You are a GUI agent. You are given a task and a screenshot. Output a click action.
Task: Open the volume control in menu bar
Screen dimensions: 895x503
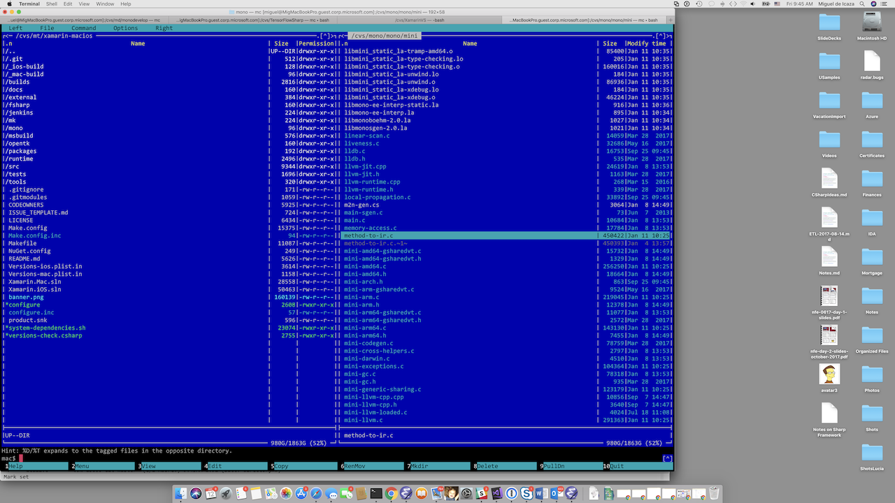[752, 3]
